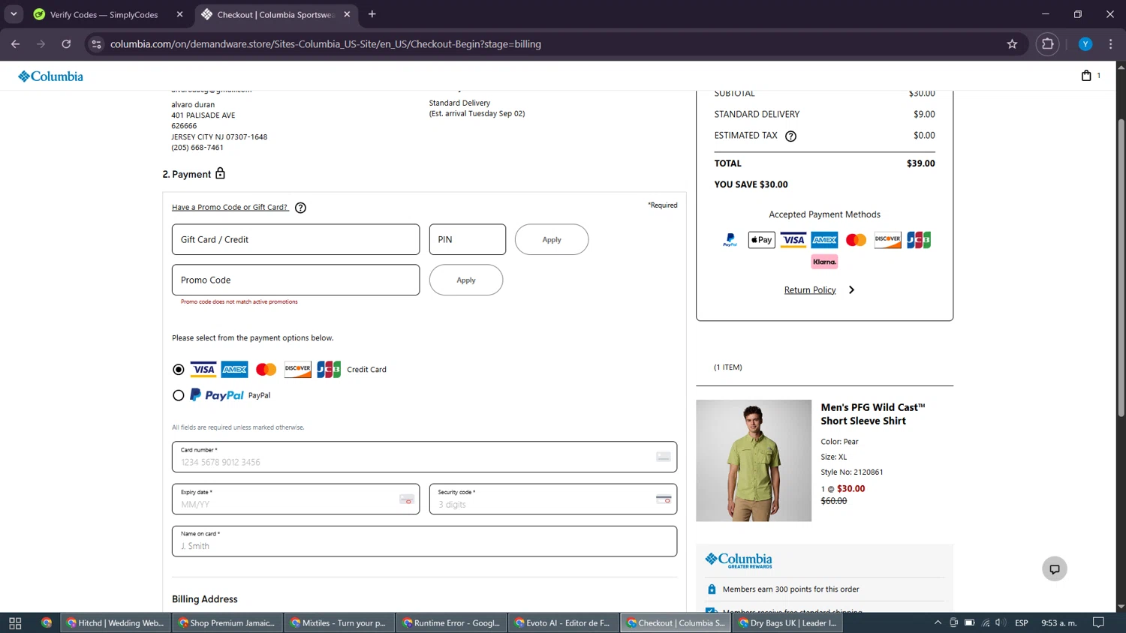
Task: Apply the gift card and PIN
Action: [552, 239]
